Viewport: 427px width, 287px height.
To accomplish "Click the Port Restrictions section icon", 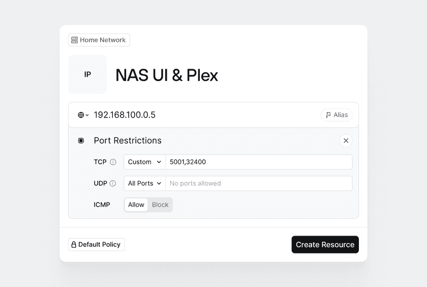I will (x=81, y=140).
